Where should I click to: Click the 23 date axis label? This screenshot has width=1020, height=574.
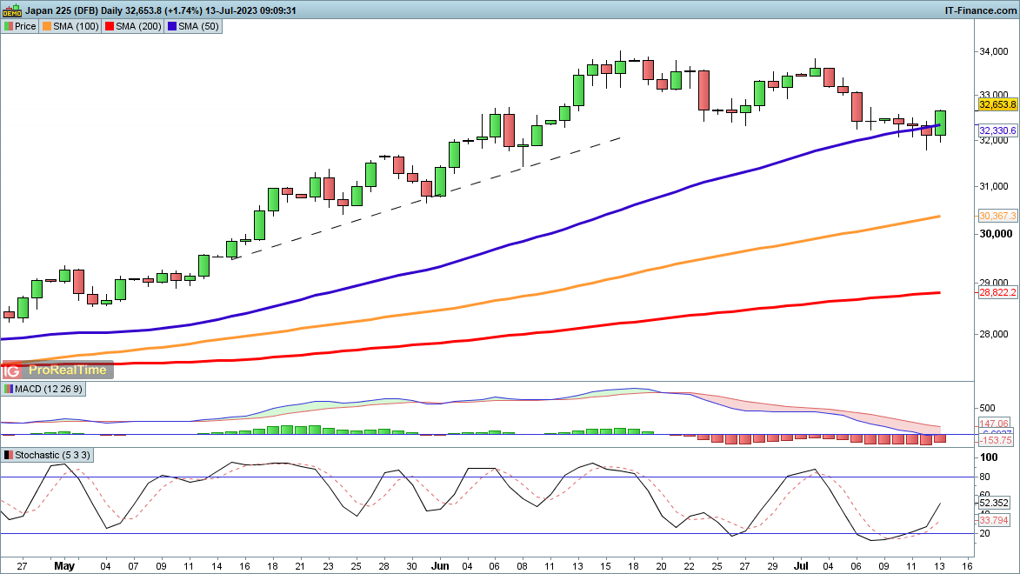point(328,566)
